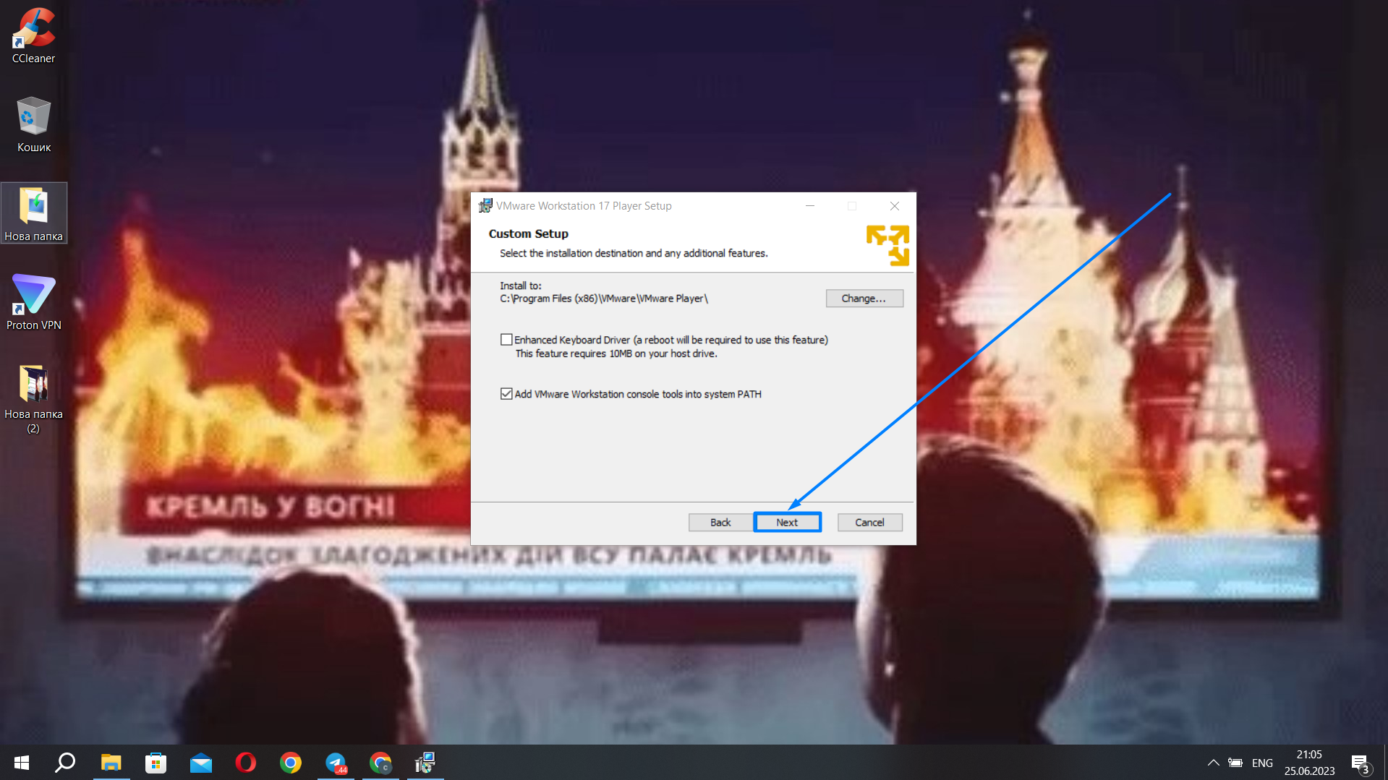Show hidden system tray icons
1388x780 pixels.
pos(1214,763)
